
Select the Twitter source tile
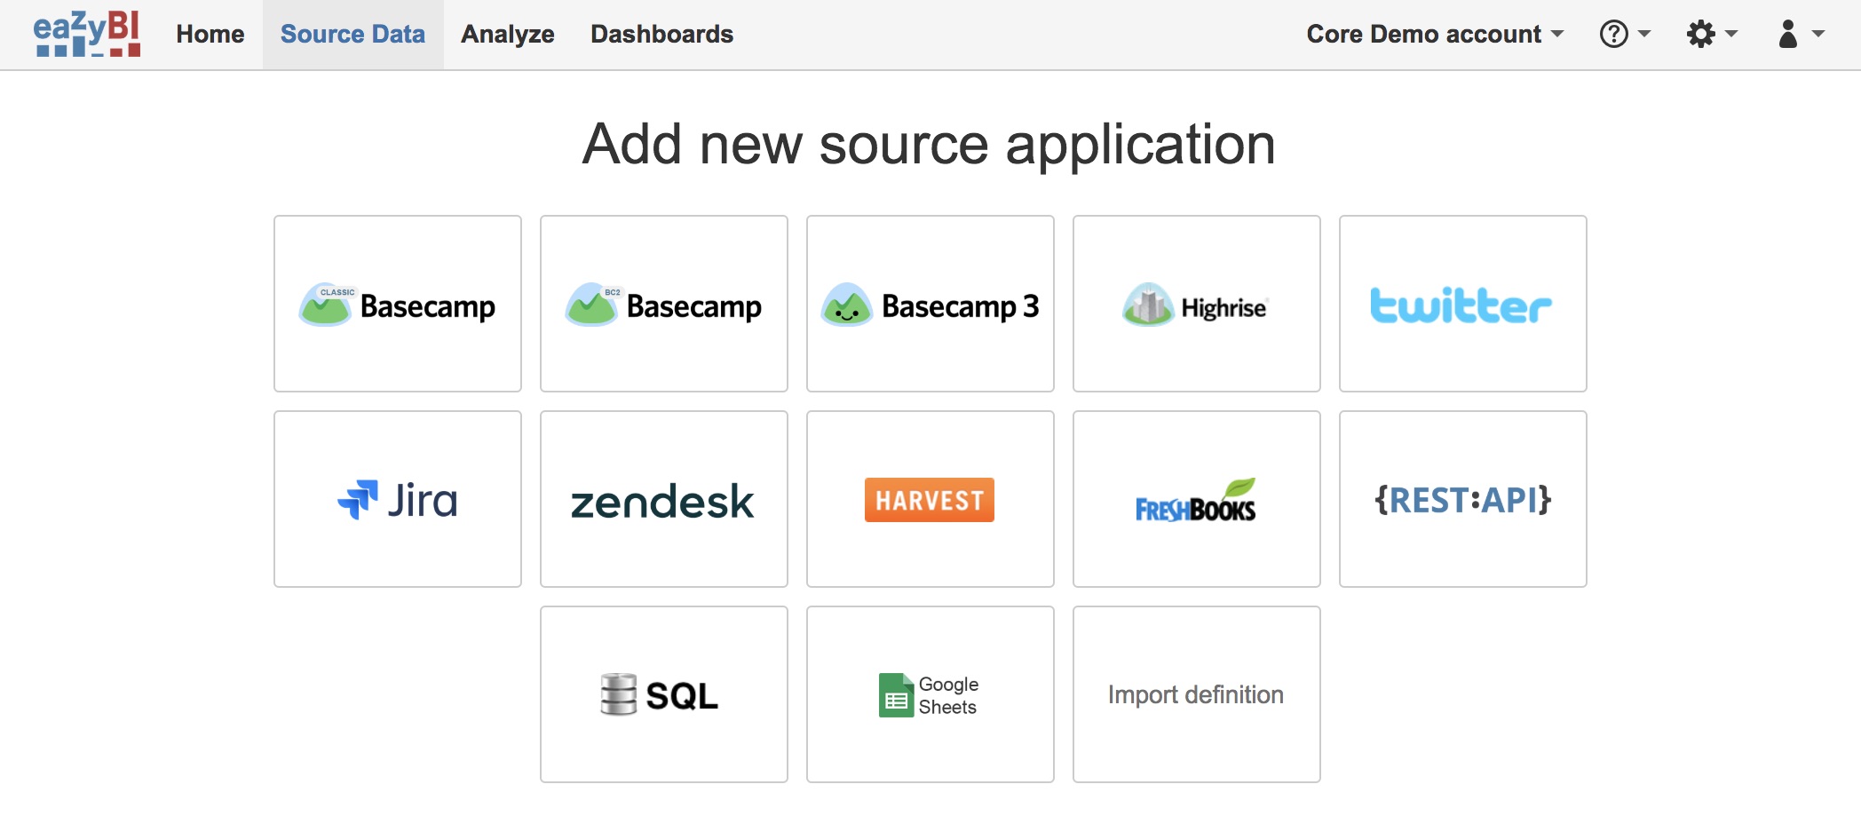(x=1463, y=304)
